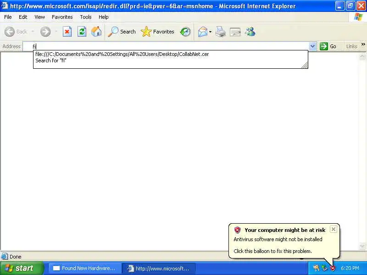This screenshot has width=367, height=275.
Task: Click the scrollbar down arrow
Action: pos(362,246)
